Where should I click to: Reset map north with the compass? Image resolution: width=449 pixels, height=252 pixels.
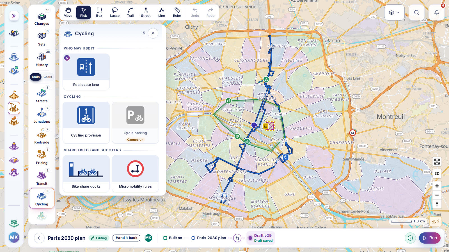[437, 204]
